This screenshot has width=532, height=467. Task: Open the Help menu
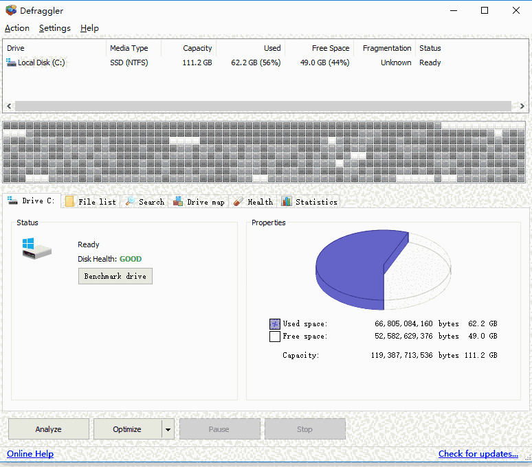(89, 28)
